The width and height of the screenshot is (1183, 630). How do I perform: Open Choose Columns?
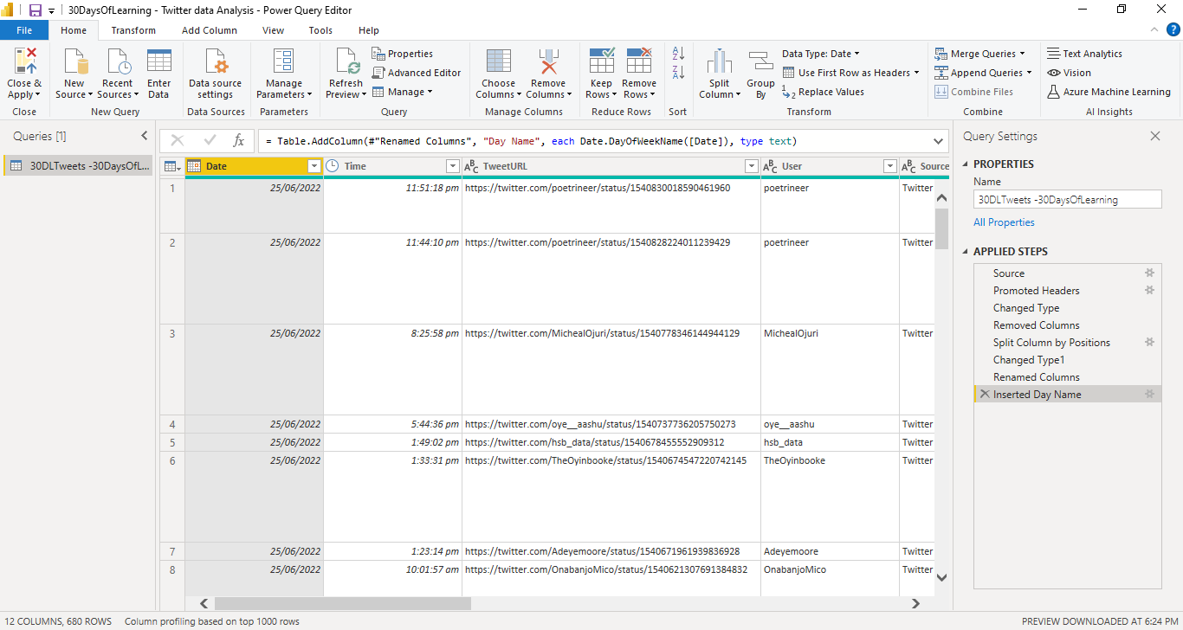pyautogui.click(x=498, y=73)
